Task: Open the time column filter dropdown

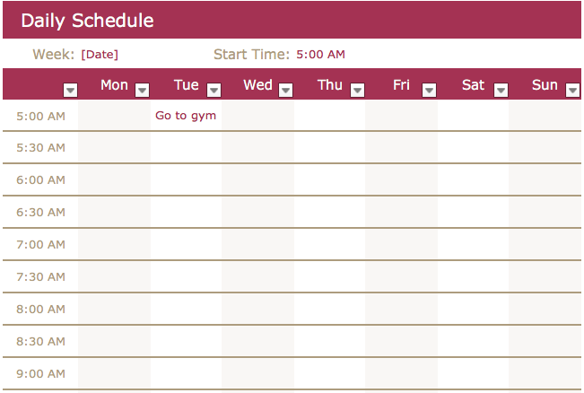Action: coord(70,90)
